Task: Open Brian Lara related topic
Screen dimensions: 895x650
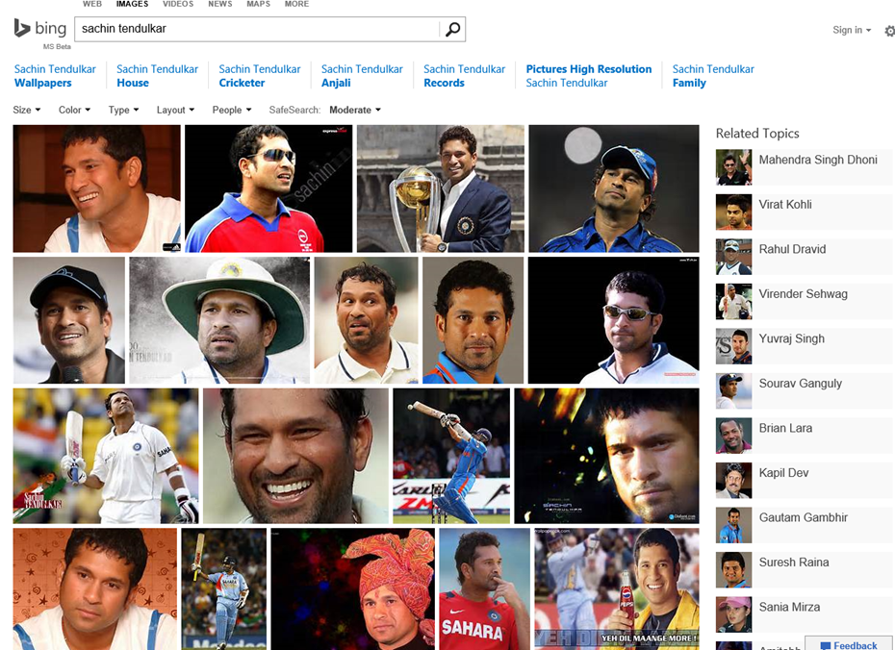Action: pyautogui.click(x=804, y=436)
